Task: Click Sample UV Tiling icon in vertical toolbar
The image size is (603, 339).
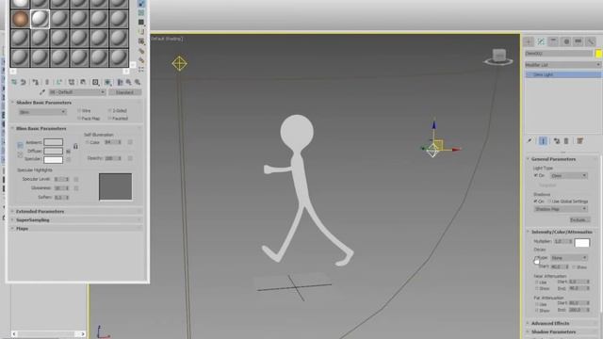Action: pos(141,23)
